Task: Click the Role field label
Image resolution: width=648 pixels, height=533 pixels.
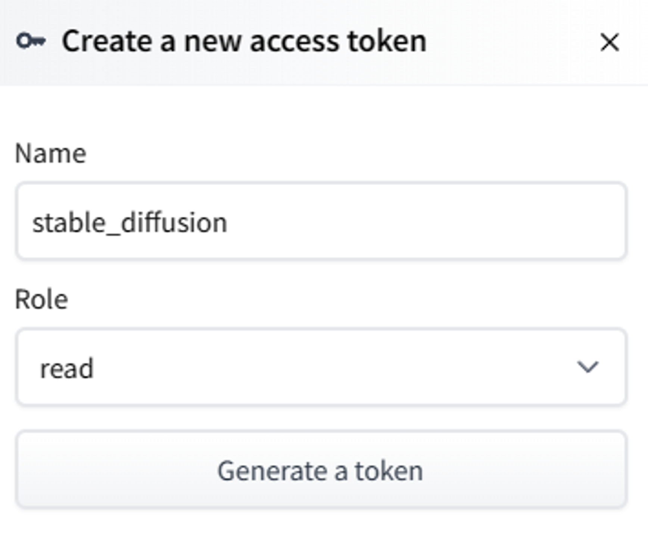Action: point(41,299)
